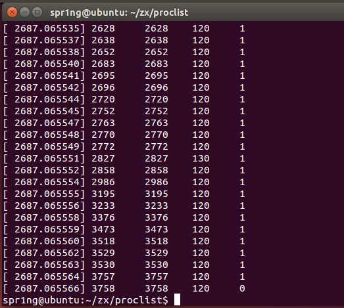Click the white block cursor after the prompt

[177, 299]
